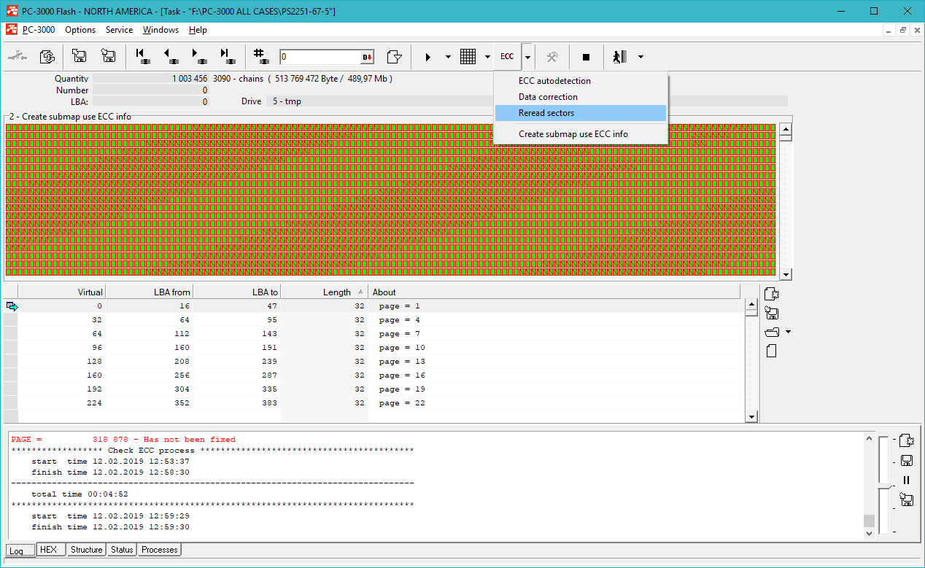This screenshot has width=925, height=568.
Task: Open the Windows menu
Action: coord(160,30)
